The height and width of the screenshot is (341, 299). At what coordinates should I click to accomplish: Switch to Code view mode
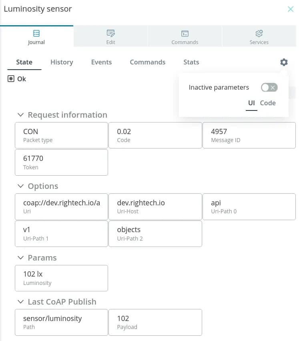point(268,103)
